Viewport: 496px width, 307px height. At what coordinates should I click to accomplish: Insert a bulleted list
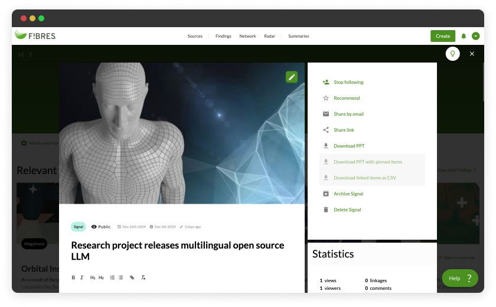tap(121, 277)
